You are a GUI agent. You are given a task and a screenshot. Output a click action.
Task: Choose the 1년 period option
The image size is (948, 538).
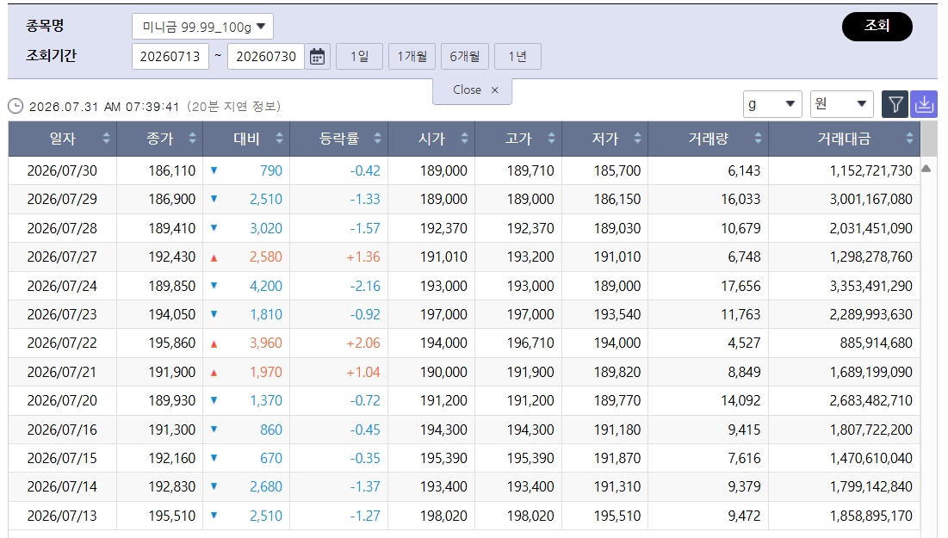[x=517, y=57]
